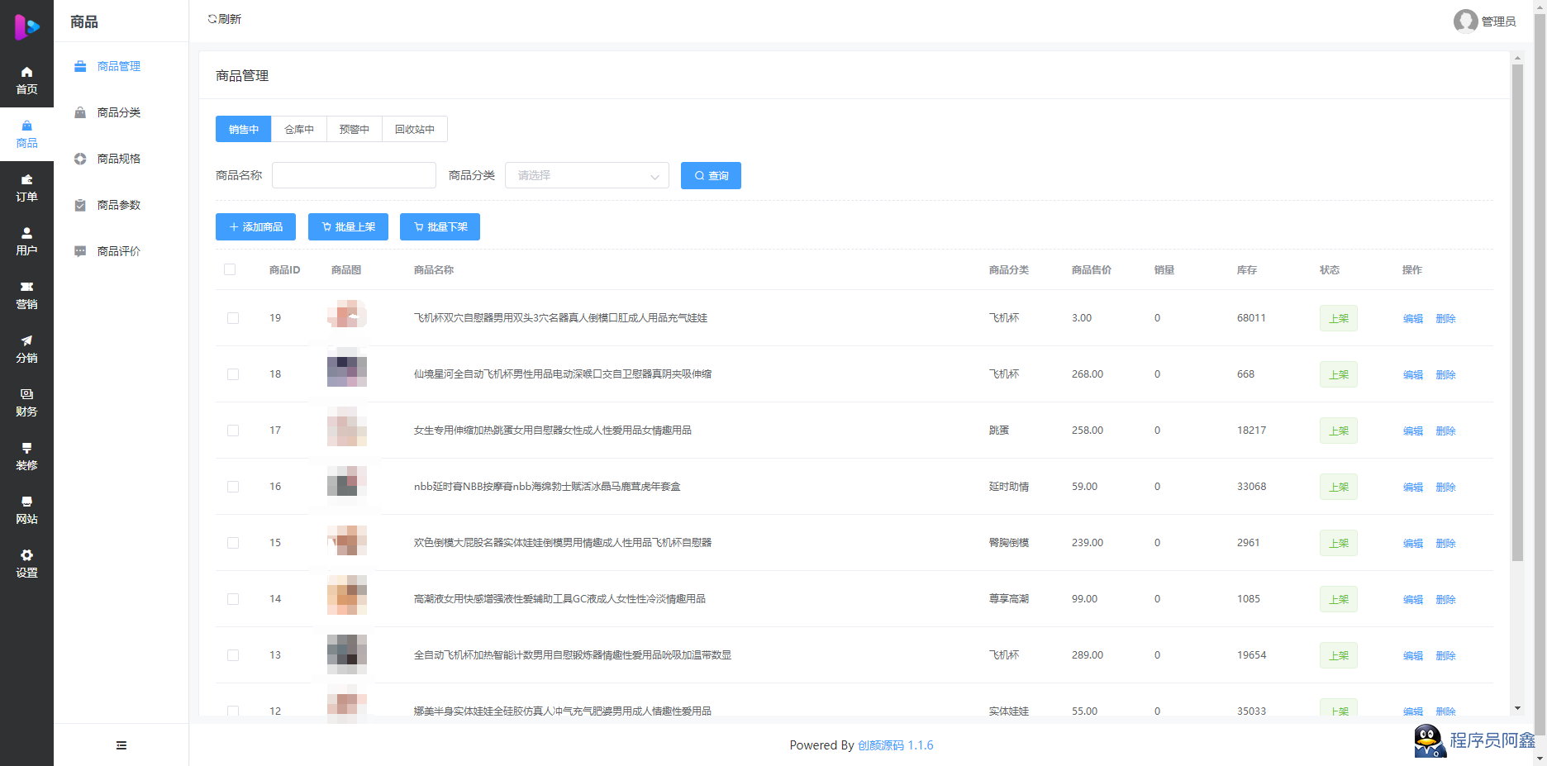Click the sidebar collapse hamburger icon
Viewport: 1547px width, 766px height.
pyautogui.click(x=121, y=745)
